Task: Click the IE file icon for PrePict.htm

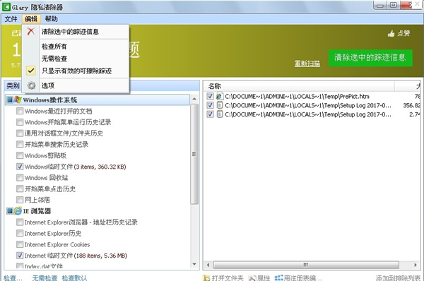Action: point(220,96)
